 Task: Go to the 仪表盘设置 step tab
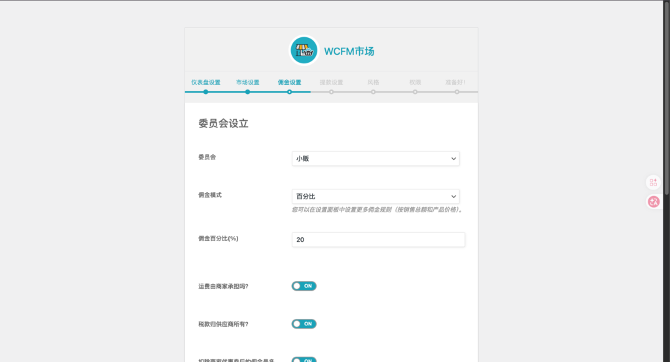[205, 82]
